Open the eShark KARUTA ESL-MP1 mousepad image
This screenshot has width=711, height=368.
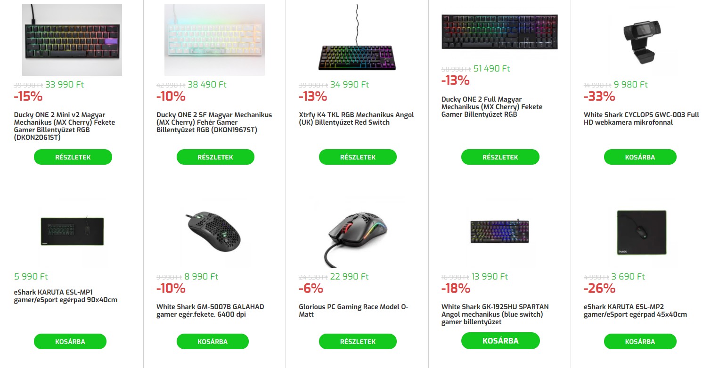tap(72, 232)
